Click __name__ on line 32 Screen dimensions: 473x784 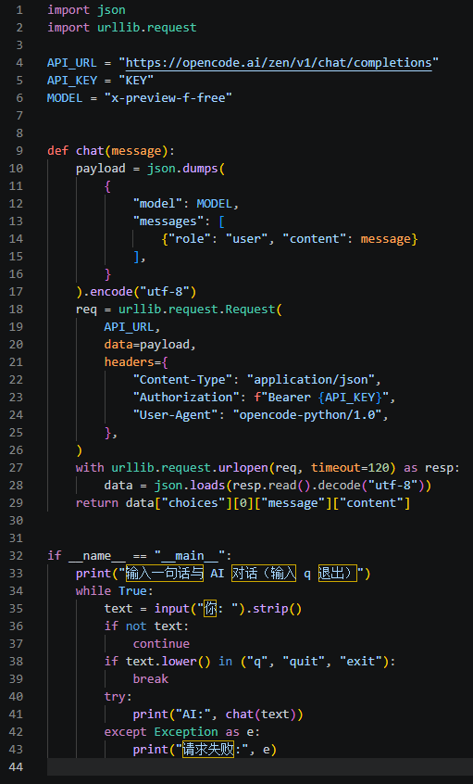pyautogui.click(x=97, y=555)
